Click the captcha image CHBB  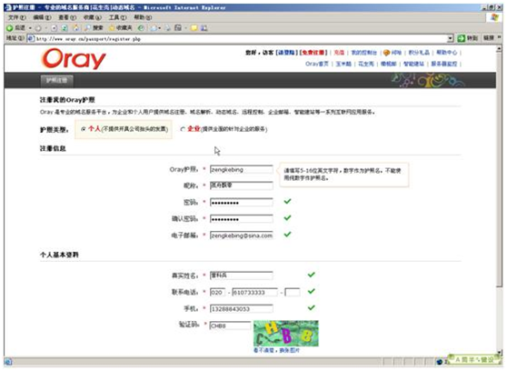click(x=286, y=333)
